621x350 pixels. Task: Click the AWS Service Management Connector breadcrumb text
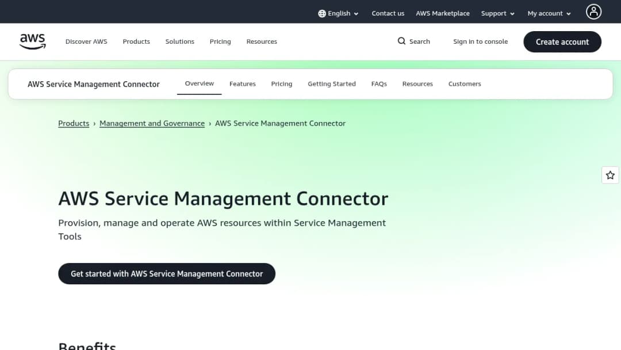click(280, 123)
